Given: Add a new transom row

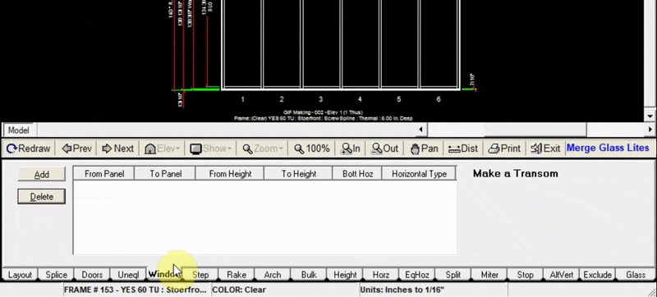Looking at the screenshot, I should point(42,174).
